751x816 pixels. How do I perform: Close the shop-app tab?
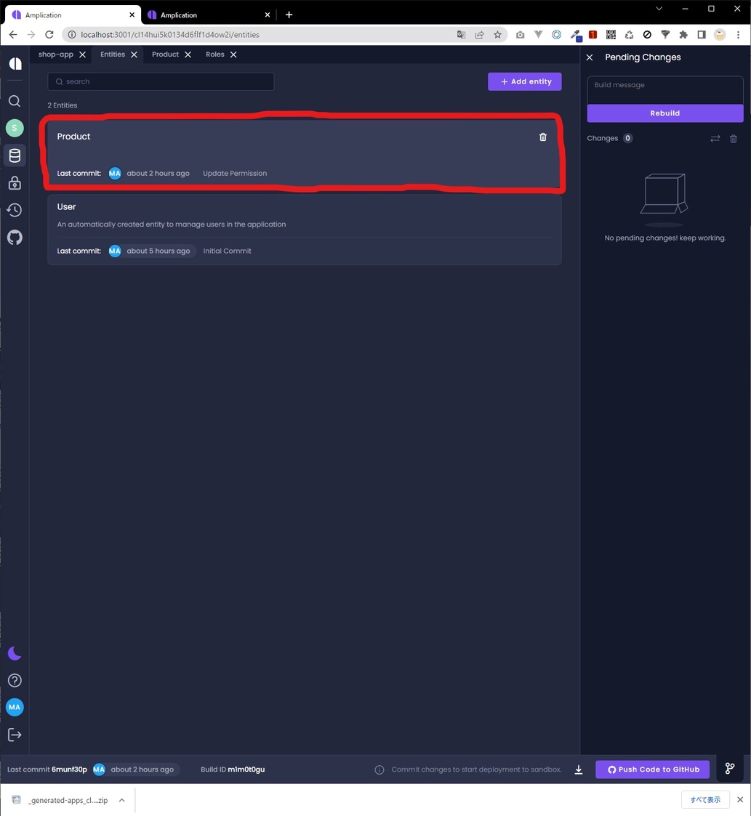pyautogui.click(x=82, y=54)
